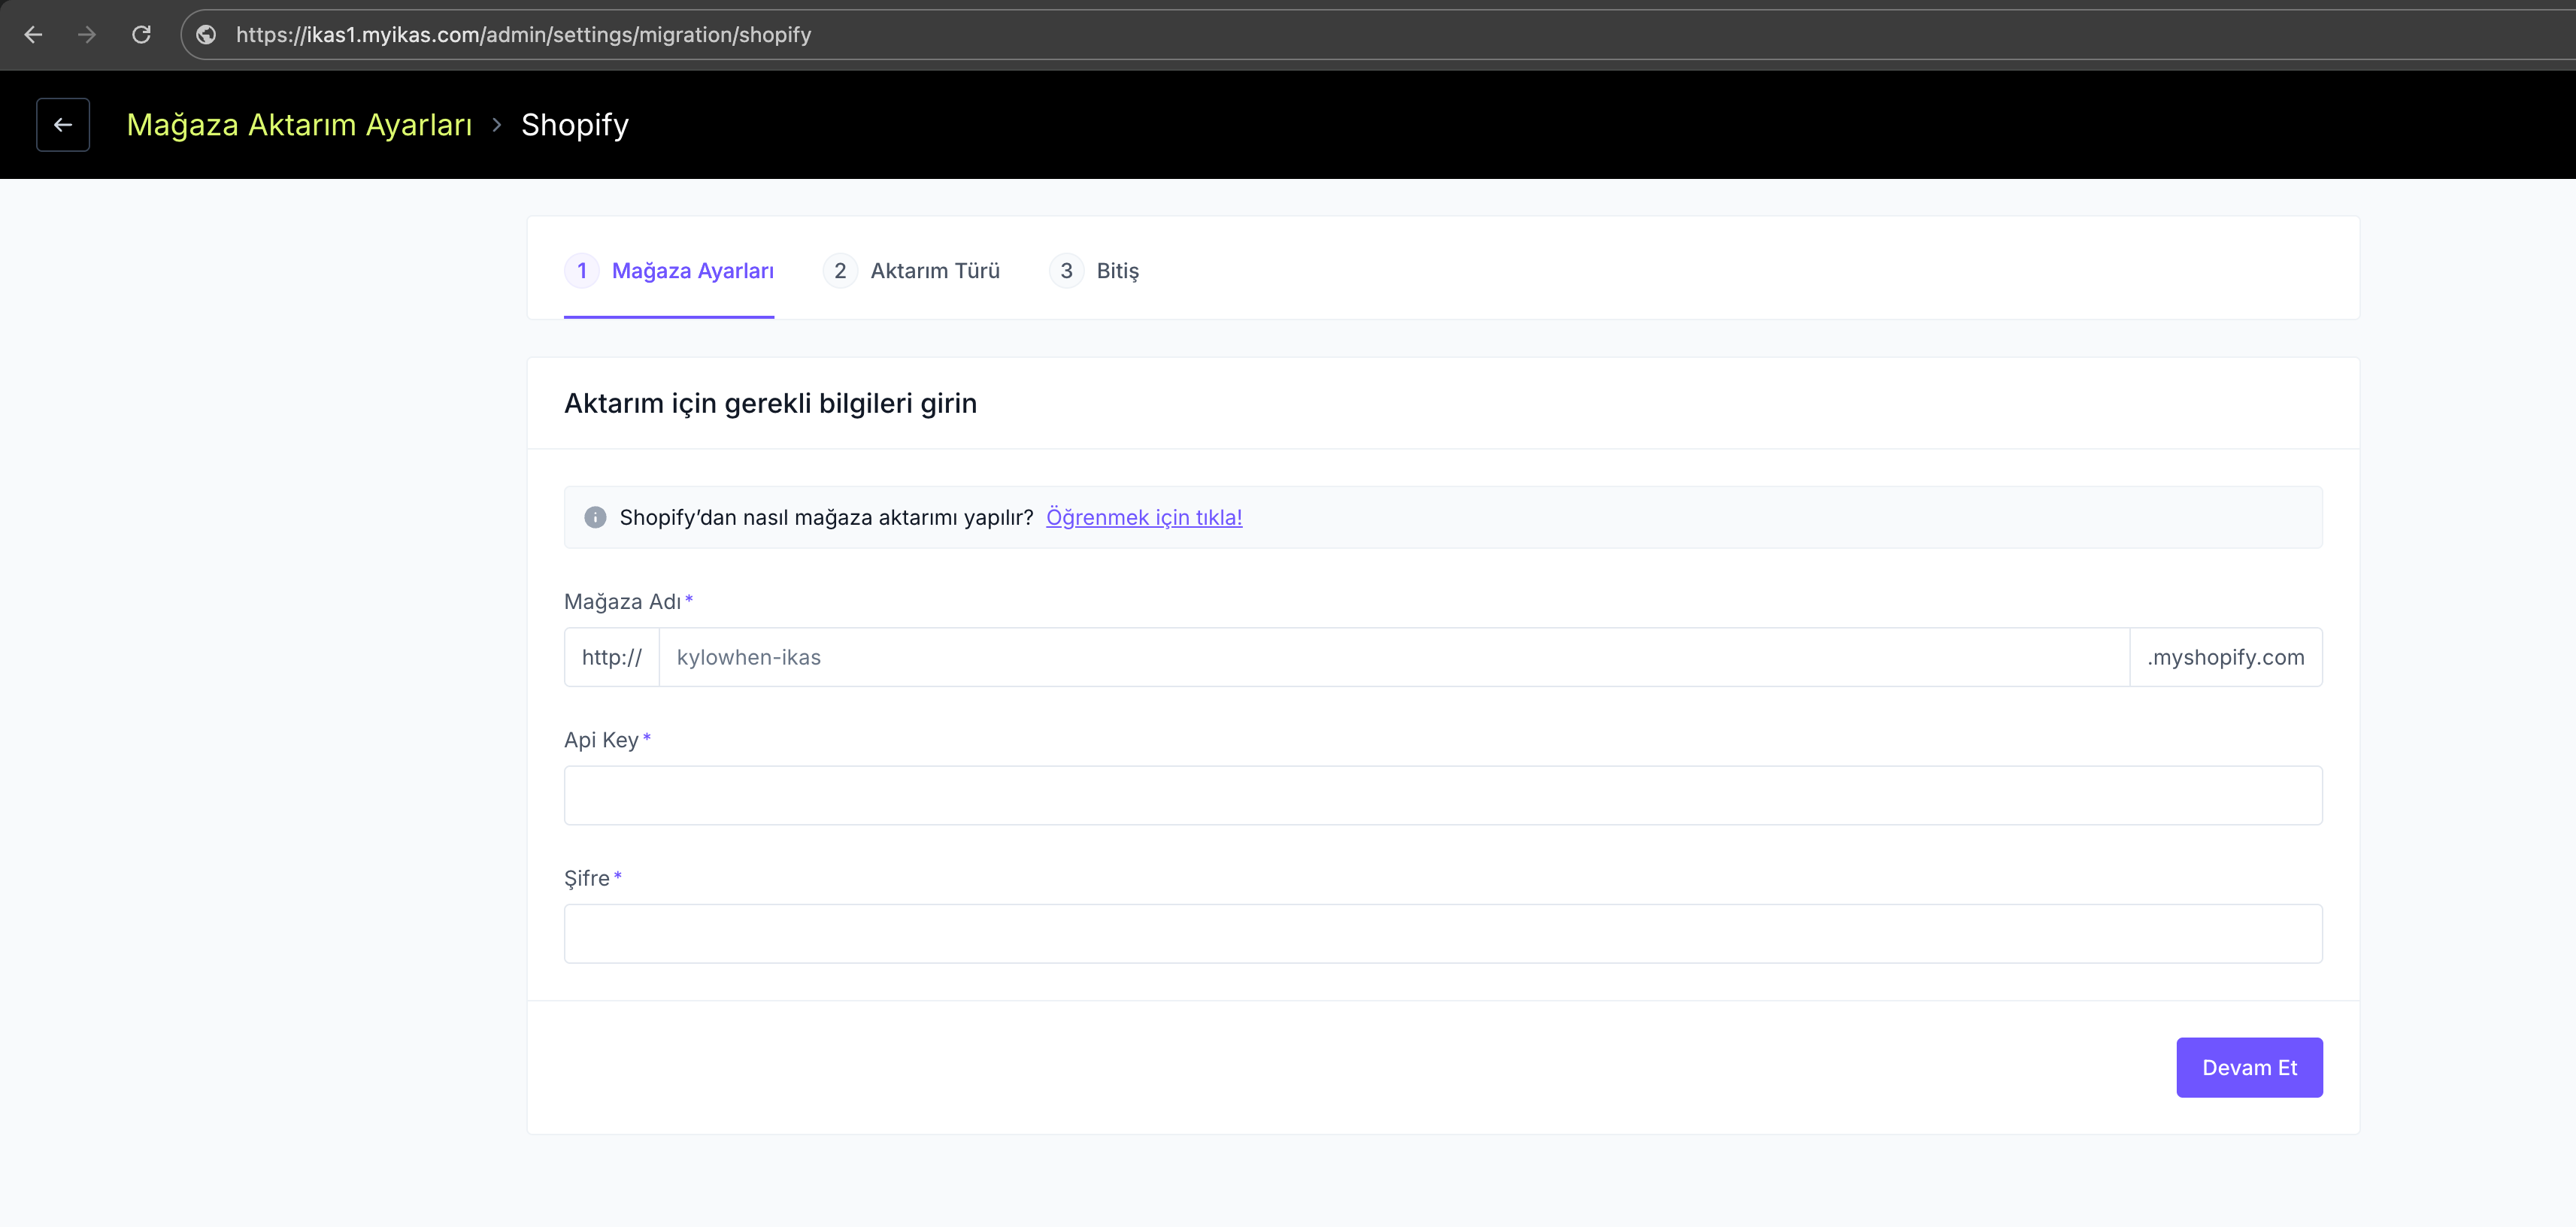Click the Aktarım için gerekli bilgileri girin heading
This screenshot has height=1227, width=2576.
point(770,403)
